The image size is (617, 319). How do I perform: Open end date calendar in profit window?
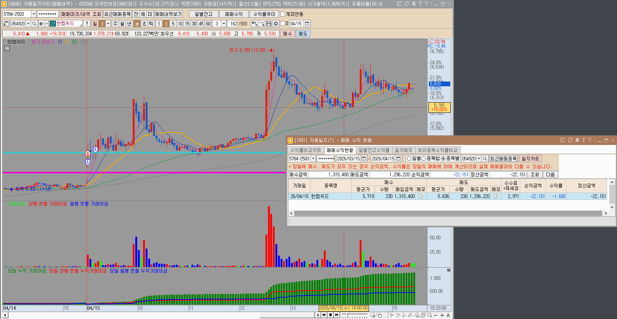tap(398, 159)
